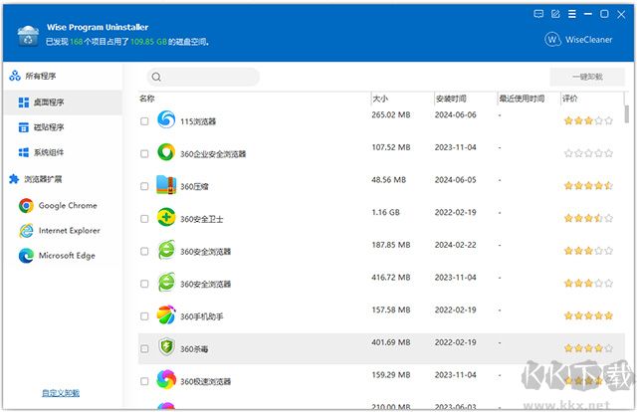Rate 115浏览器 using its star rating
637x412 pixels.
pos(588,120)
